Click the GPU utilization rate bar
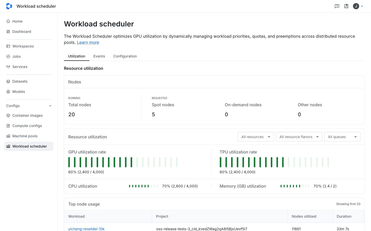Image resolution: width=371 pixels, height=231 pixels. coord(123,162)
